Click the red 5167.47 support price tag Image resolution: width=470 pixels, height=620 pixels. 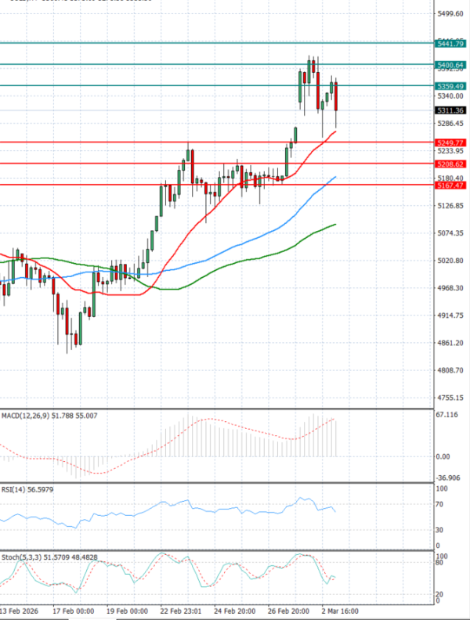coord(450,186)
